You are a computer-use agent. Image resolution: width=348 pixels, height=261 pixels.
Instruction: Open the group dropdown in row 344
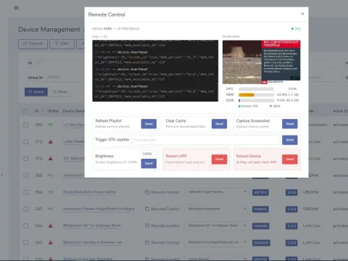pos(217,225)
